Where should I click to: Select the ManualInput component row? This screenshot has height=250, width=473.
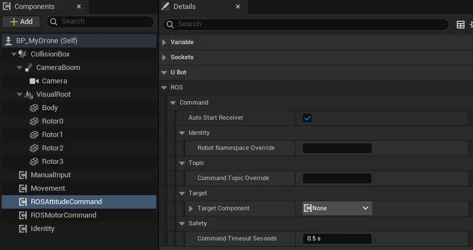coord(79,175)
